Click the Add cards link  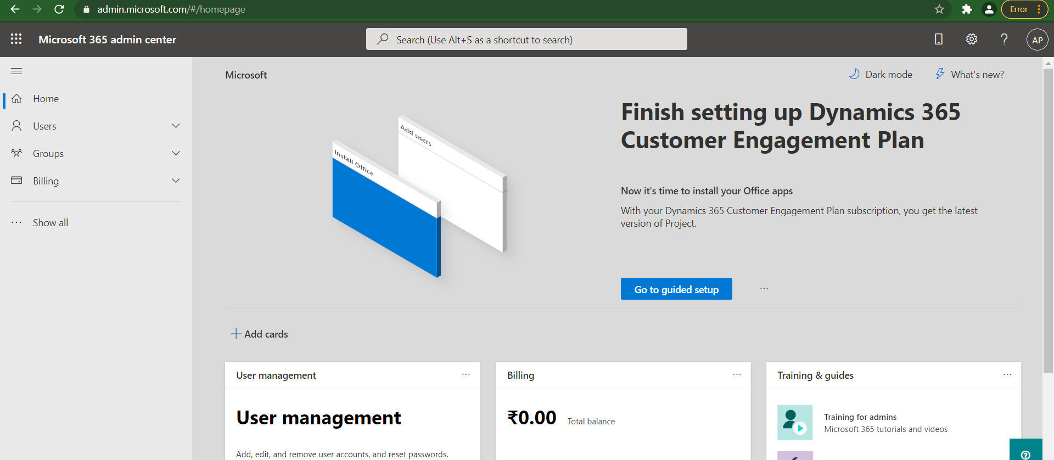[x=259, y=334]
